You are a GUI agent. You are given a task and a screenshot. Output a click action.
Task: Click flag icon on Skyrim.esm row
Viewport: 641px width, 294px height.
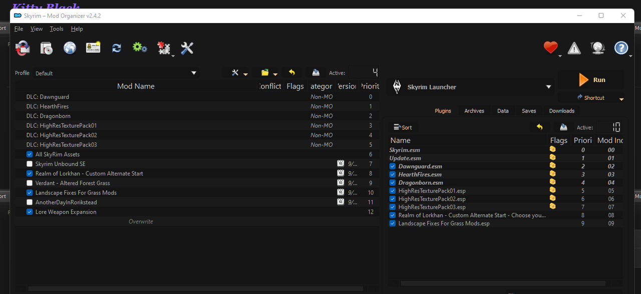[552, 149]
